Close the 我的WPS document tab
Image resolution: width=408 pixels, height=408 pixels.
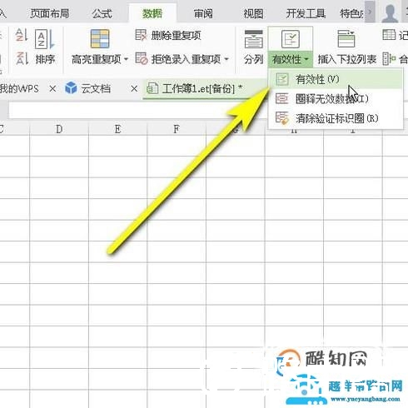[52, 89]
